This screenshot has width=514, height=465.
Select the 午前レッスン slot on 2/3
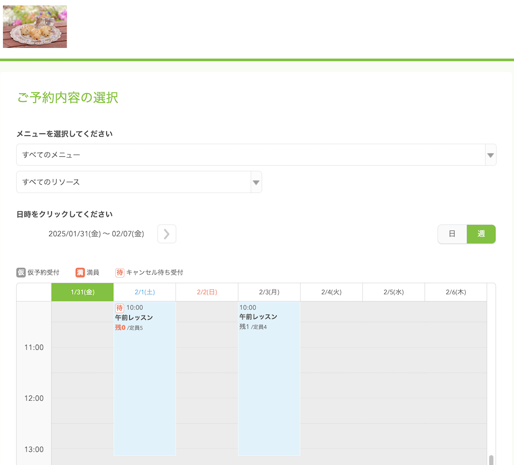[x=269, y=363]
